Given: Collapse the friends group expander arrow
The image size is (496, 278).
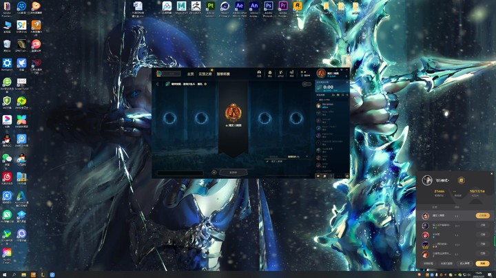Looking at the screenshot, I should tap(318, 100).
